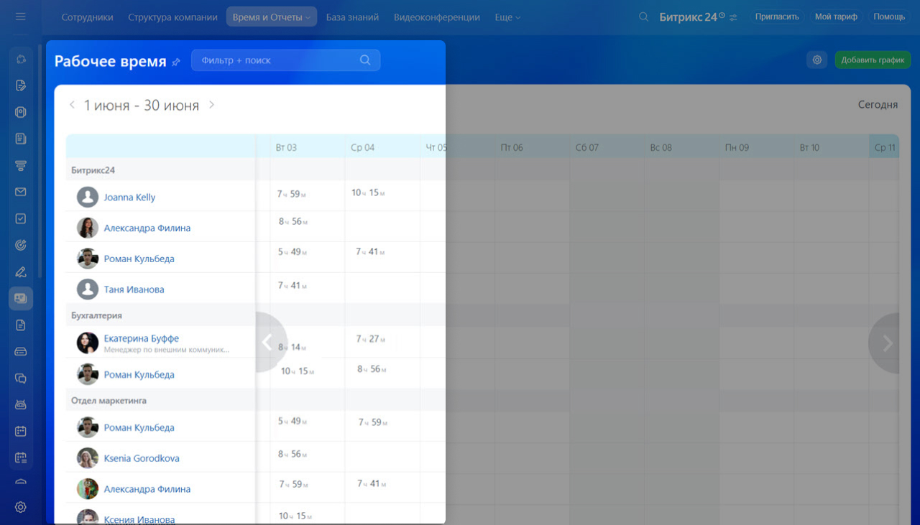Open Структура компании tab

172,17
